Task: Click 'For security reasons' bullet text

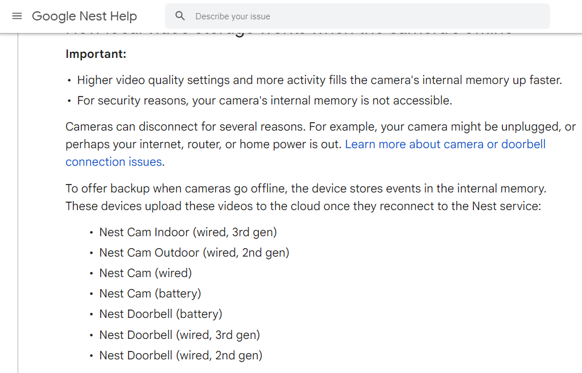Action: [x=265, y=100]
